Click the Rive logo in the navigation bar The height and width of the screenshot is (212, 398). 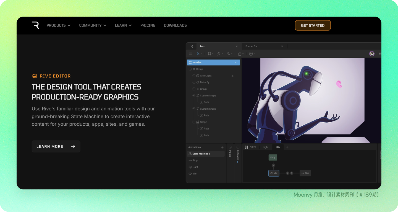click(35, 25)
